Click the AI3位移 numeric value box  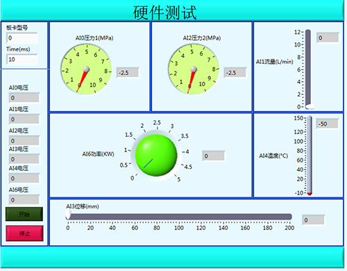click(313, 220)
